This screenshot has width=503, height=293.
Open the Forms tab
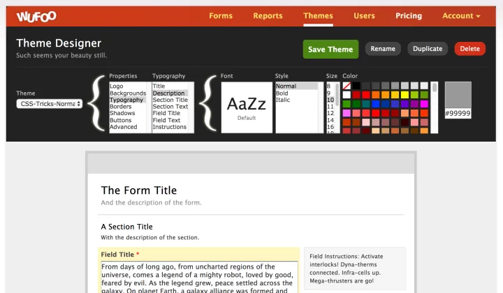221,16
